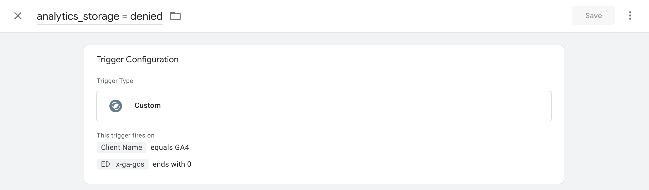Click the gray background left of the card
Screen dimensions: 649x190
coord(42,110)
